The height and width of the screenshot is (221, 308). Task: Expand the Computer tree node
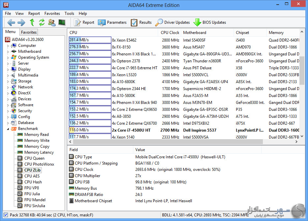pos(8,46)
